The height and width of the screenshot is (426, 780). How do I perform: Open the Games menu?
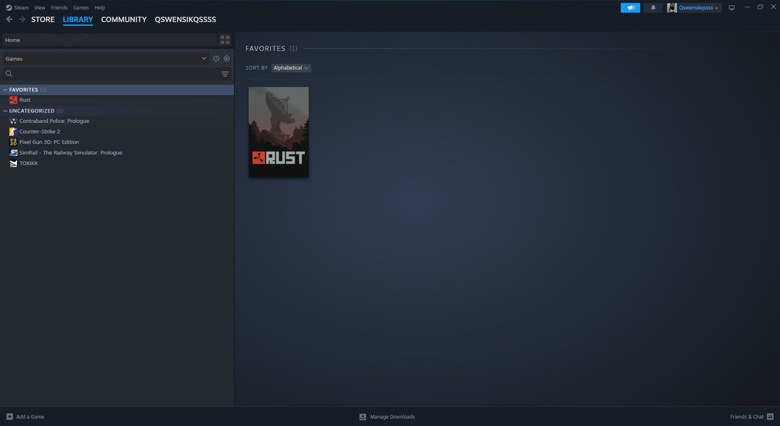81,8
